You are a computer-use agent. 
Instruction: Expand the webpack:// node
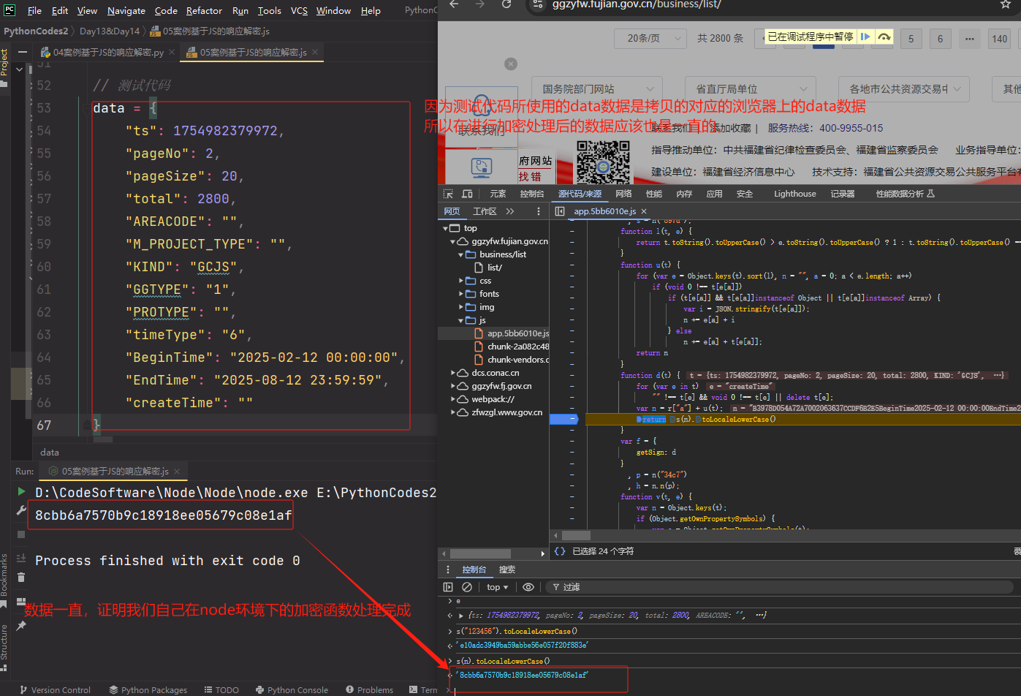(453, 399)
